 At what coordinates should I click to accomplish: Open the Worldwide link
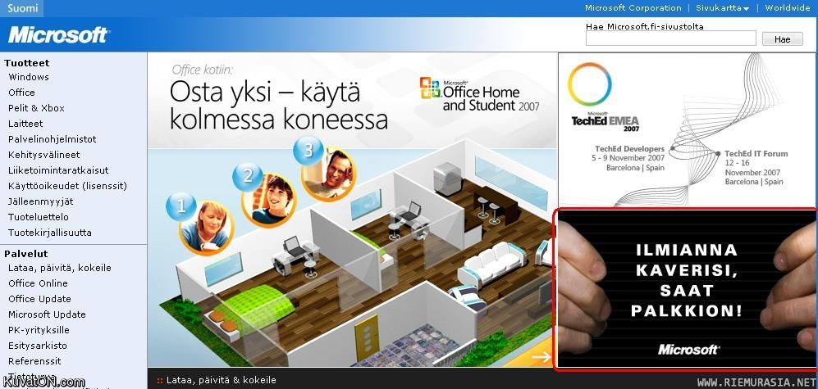787,8
